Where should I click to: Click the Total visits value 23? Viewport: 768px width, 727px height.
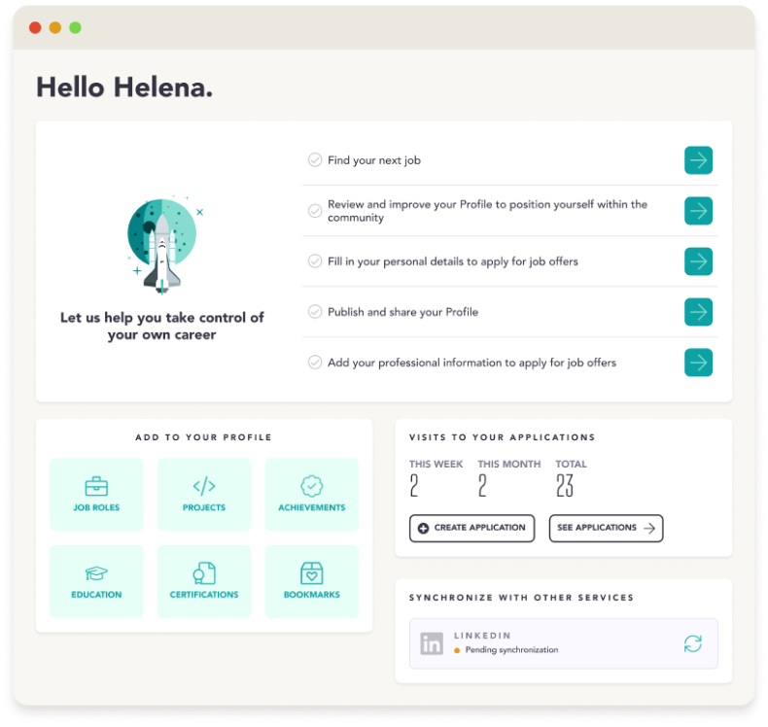565,486
